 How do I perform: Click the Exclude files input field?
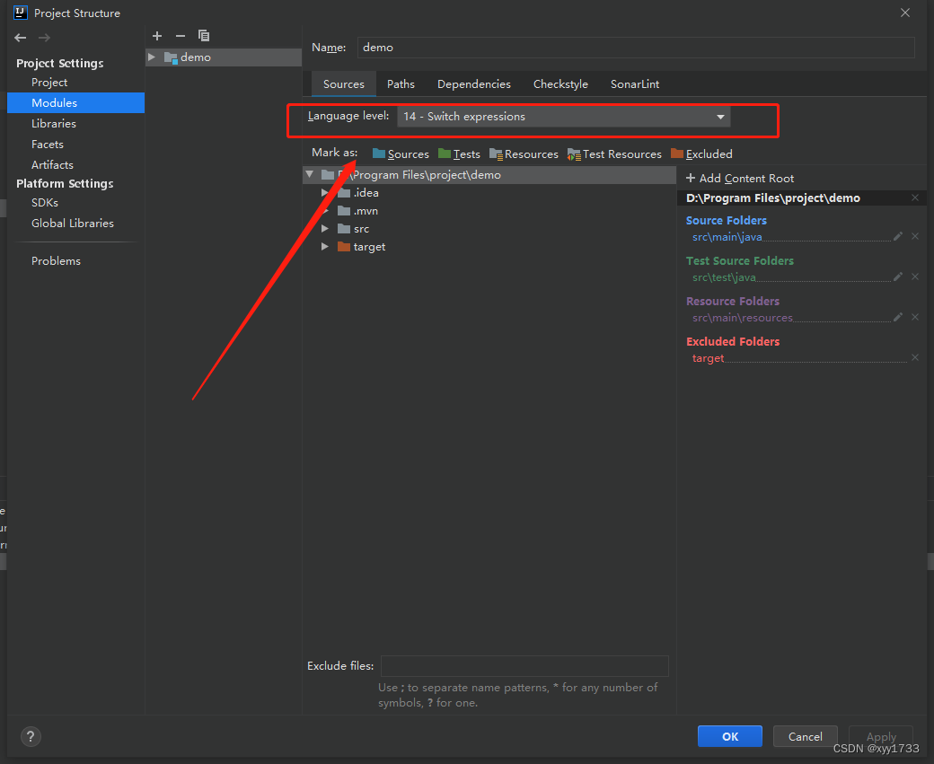tap(524, 666)
